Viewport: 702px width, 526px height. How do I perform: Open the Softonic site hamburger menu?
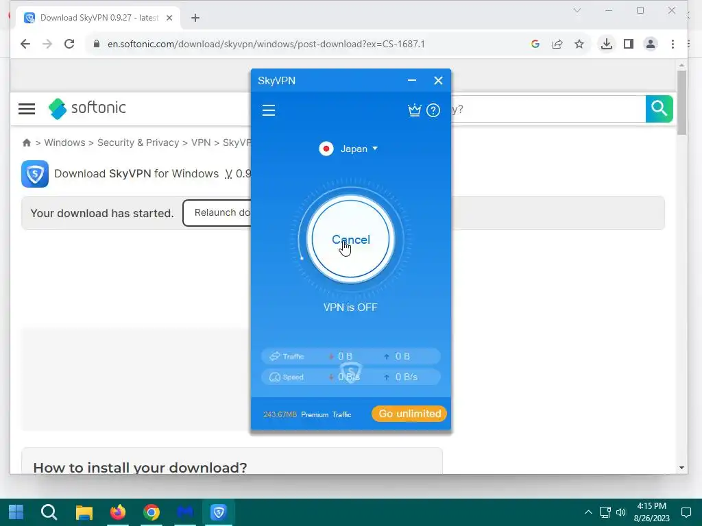27,109
